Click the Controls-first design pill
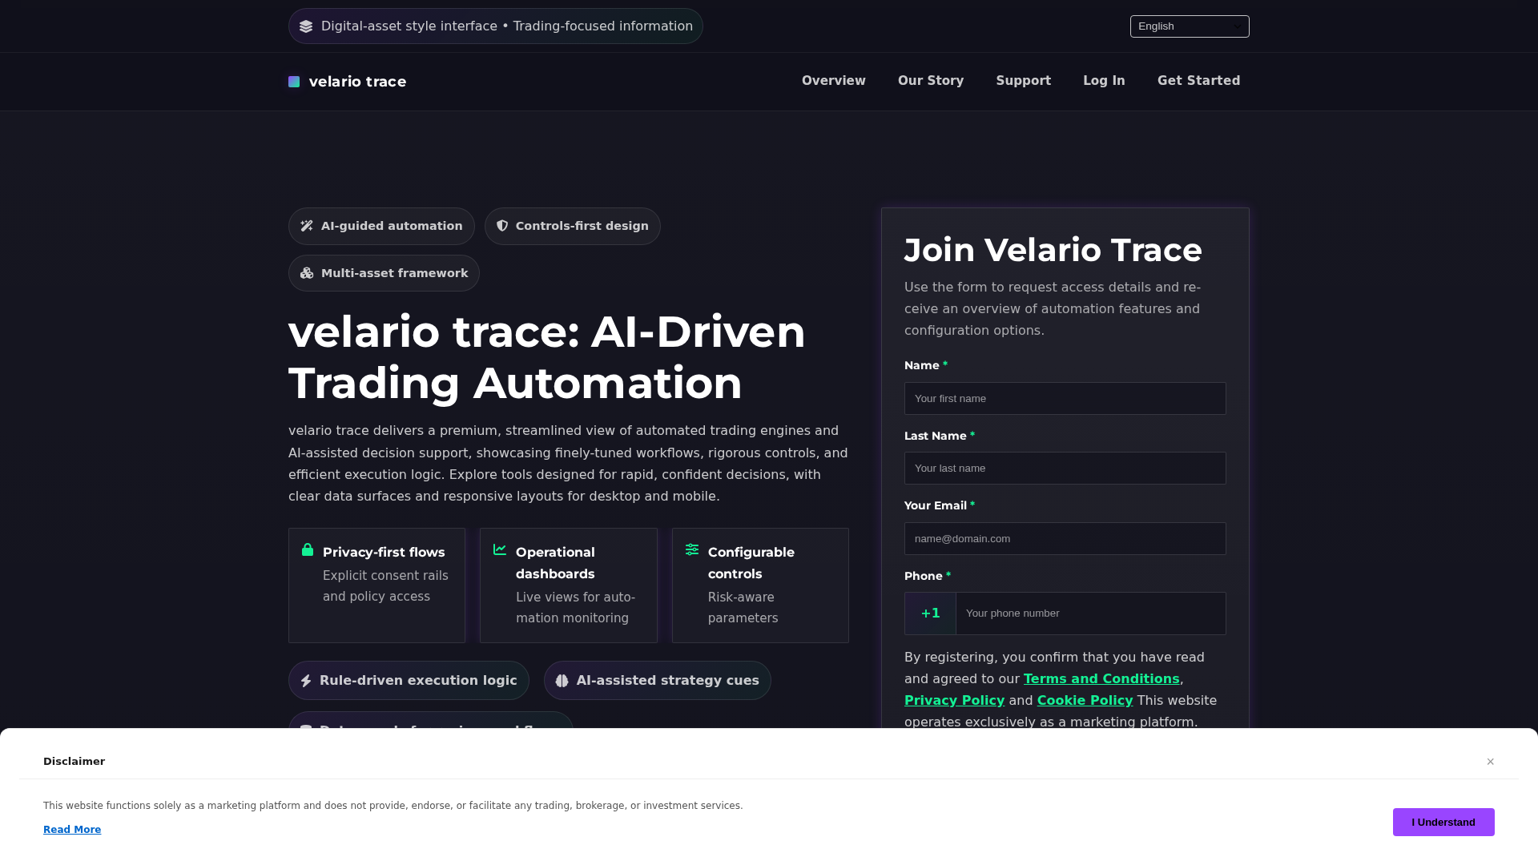Screen dimensions: 1538x865 [x=573, y=227]
